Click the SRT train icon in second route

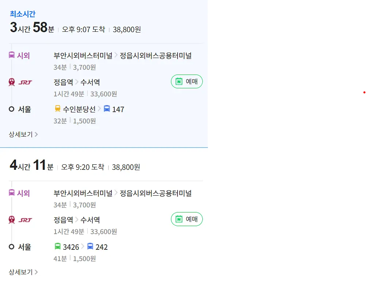tap(12, 219)
